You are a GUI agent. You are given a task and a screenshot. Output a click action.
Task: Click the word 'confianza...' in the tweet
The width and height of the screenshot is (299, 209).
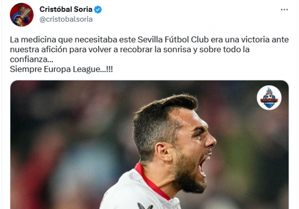(31, 59)
